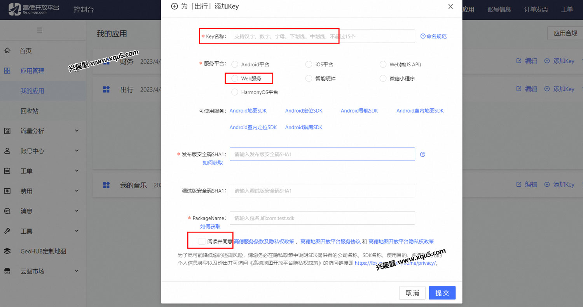Select the Web端(JS API) radio button
The width and height of the screenshot is (583, 307).
(x=383, y=64)
